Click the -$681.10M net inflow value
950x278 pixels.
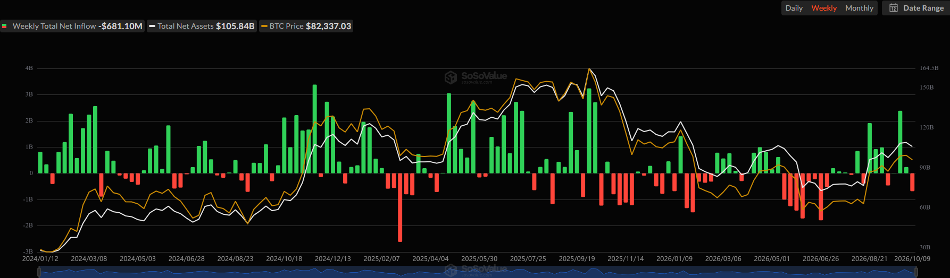120,26
